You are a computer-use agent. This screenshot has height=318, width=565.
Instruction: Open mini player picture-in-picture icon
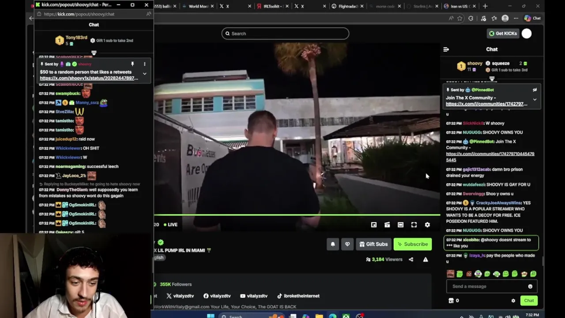(x=374, y=225)
